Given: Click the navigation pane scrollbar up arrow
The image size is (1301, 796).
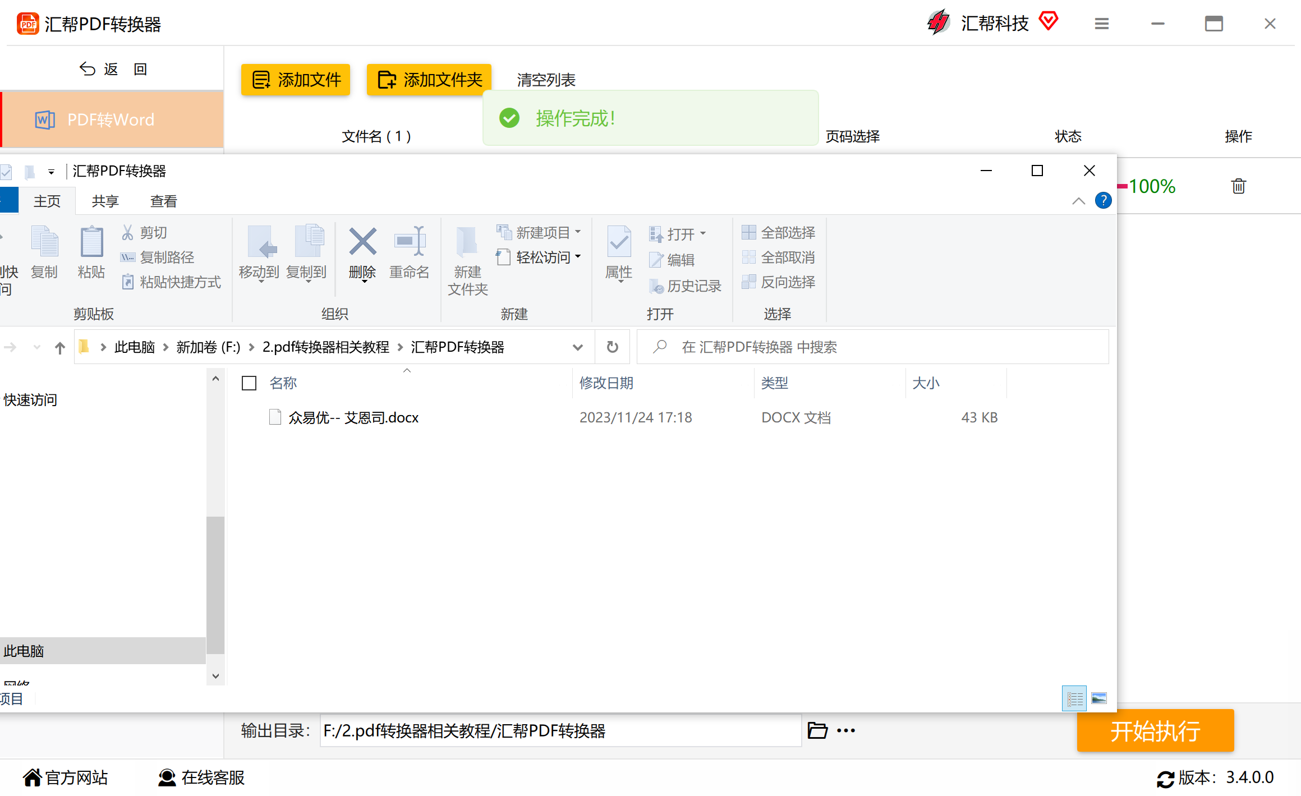Looking at the screenshot, I should [215, 379].
